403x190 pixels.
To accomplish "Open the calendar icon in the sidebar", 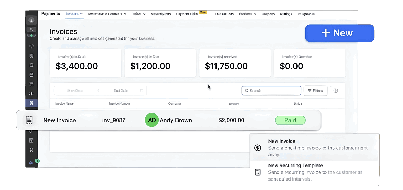I will click(x=31, y=75).
